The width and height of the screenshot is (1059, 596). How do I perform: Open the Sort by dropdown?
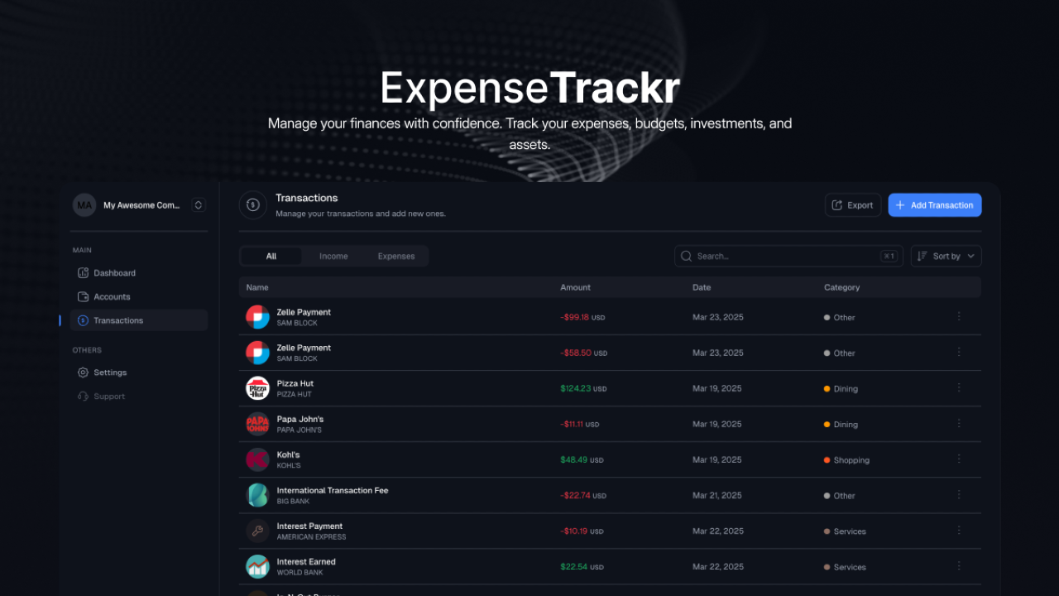click(x=946, y=256)
